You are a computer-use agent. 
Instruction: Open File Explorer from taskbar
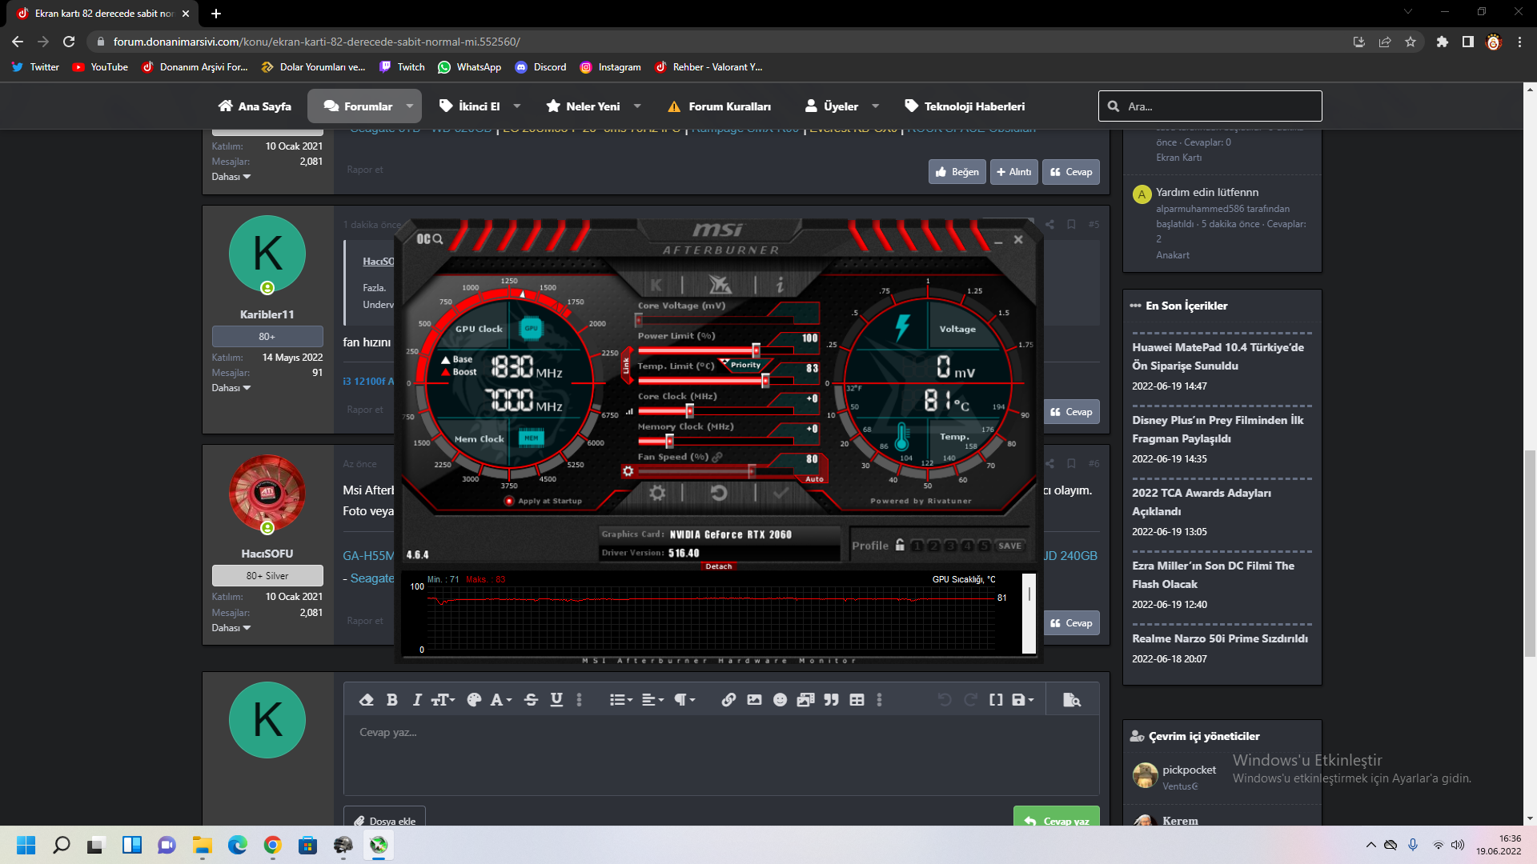pos(202,845)
